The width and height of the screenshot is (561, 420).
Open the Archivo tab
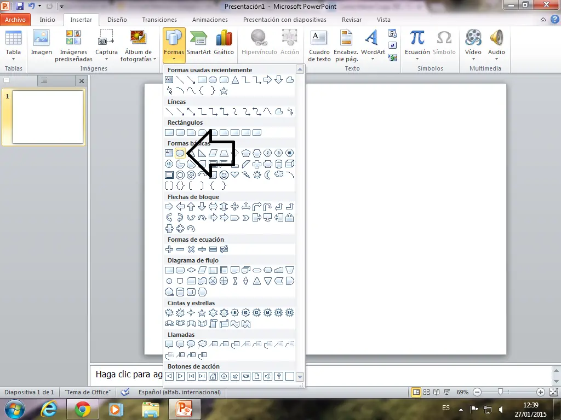[x=15, y=20]
